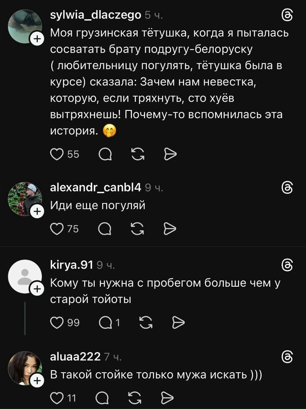Open reply on the alexandr_canbl4 comment
Viewport: 306px width, 409px height.
105,229
